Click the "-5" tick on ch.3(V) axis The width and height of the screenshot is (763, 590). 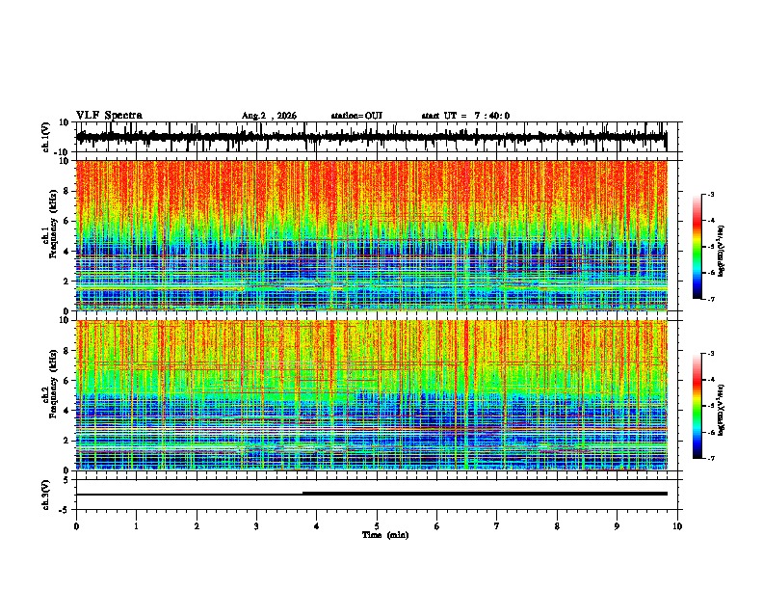coord(65,510)
